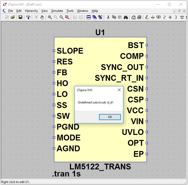Place a Ground symbol

153,17
